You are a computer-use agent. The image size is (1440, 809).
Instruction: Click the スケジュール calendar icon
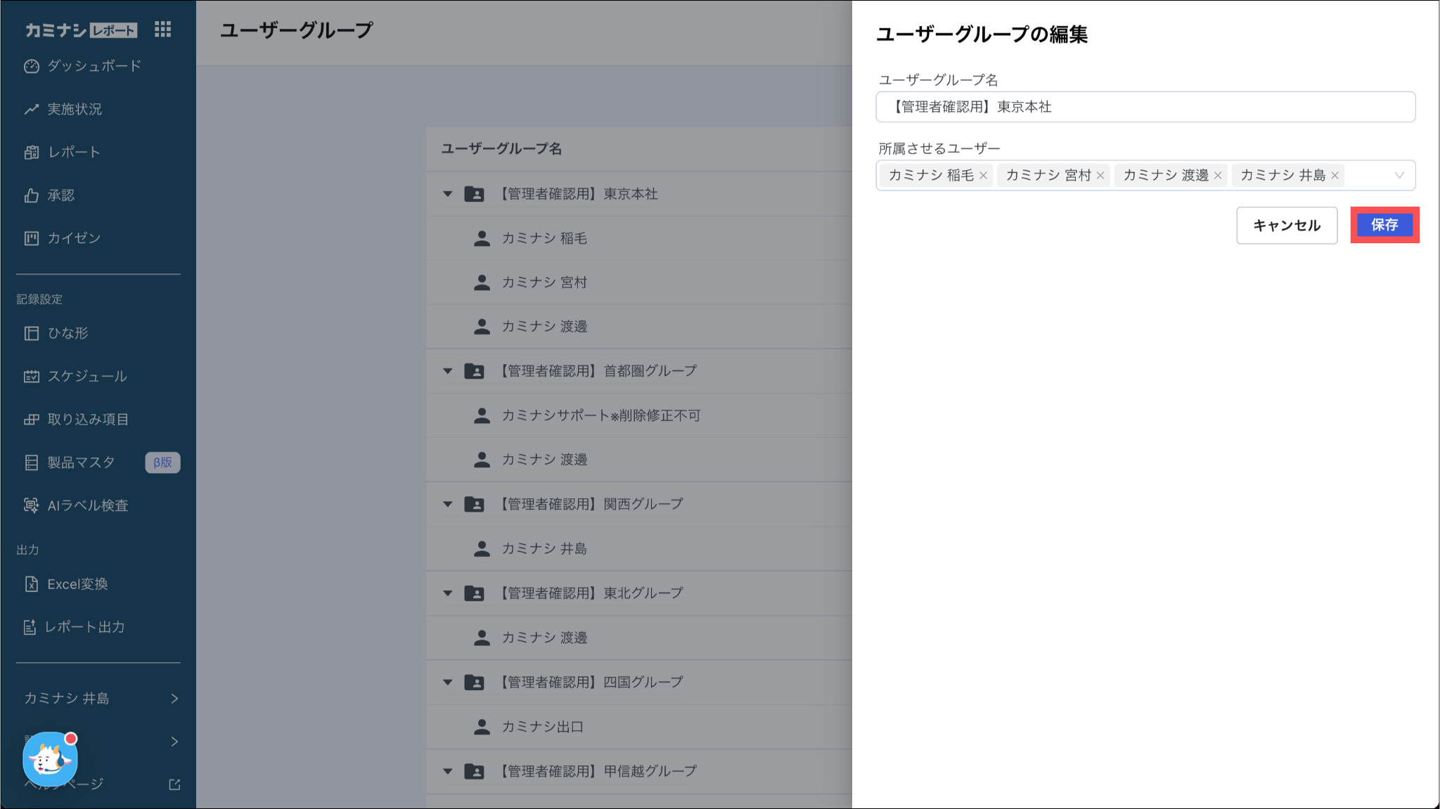32,376
